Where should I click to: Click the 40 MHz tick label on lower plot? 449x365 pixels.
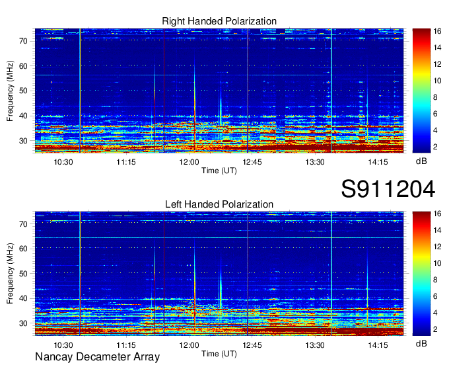coord(24,299)
